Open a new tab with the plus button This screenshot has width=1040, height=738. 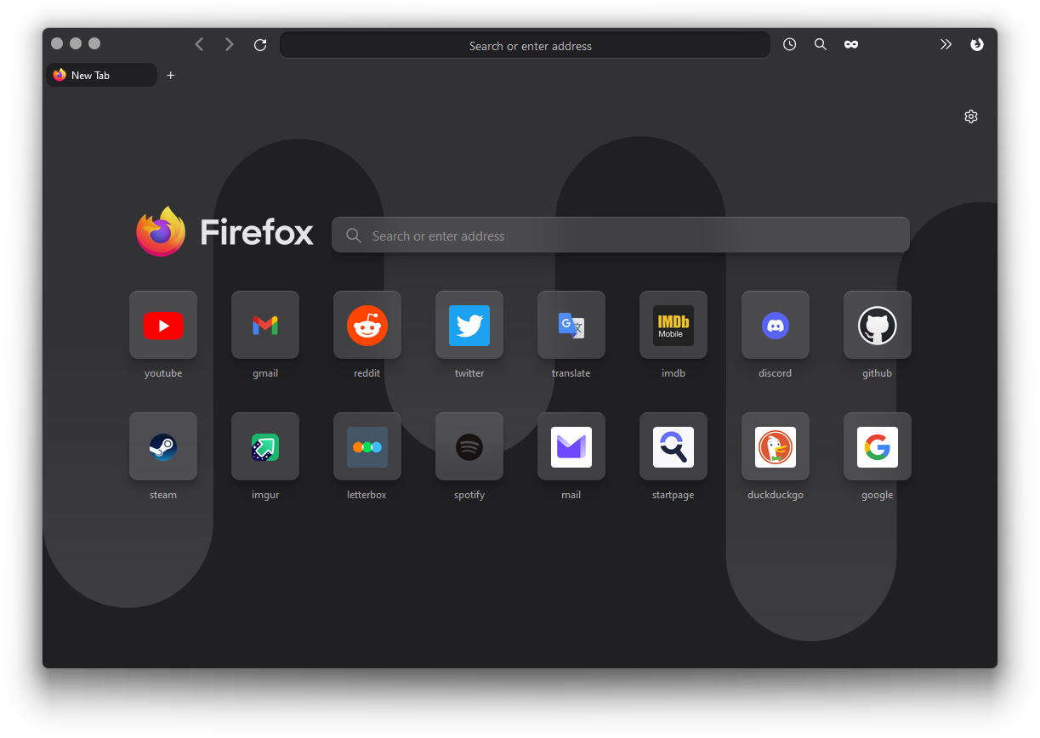click(170, 75)
